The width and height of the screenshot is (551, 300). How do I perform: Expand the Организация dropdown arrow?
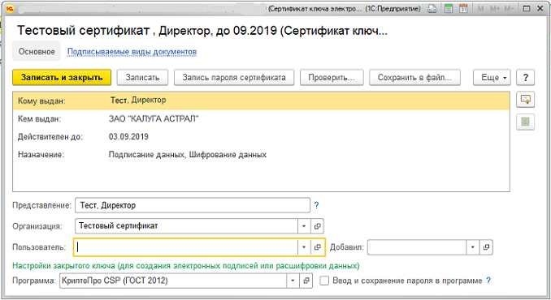[x=304, y=226]
